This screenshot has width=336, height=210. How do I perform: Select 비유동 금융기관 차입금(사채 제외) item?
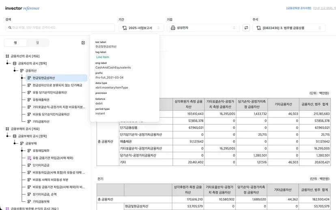(x=59, y=187)
